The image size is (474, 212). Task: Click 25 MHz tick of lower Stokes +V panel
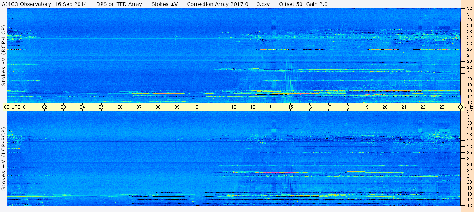[x=469, y=153]
